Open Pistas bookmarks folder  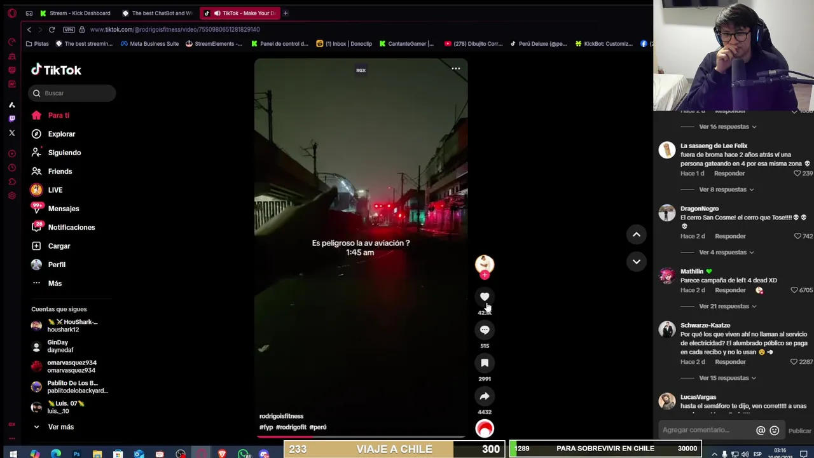tap(37, 44)
